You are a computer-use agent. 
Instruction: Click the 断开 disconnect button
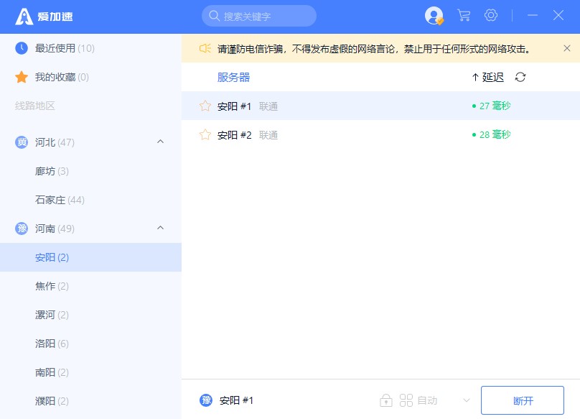523,400
